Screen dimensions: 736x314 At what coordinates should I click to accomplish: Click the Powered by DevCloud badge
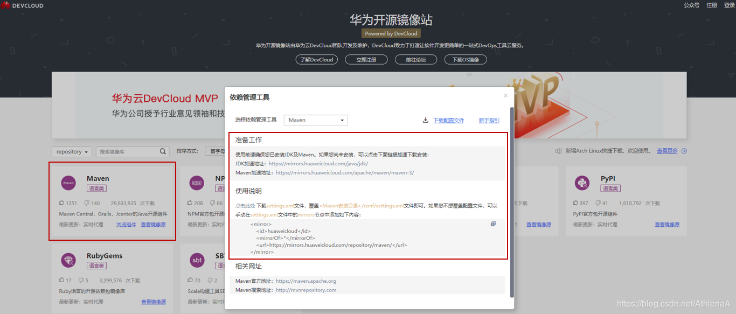pos(391,33)
